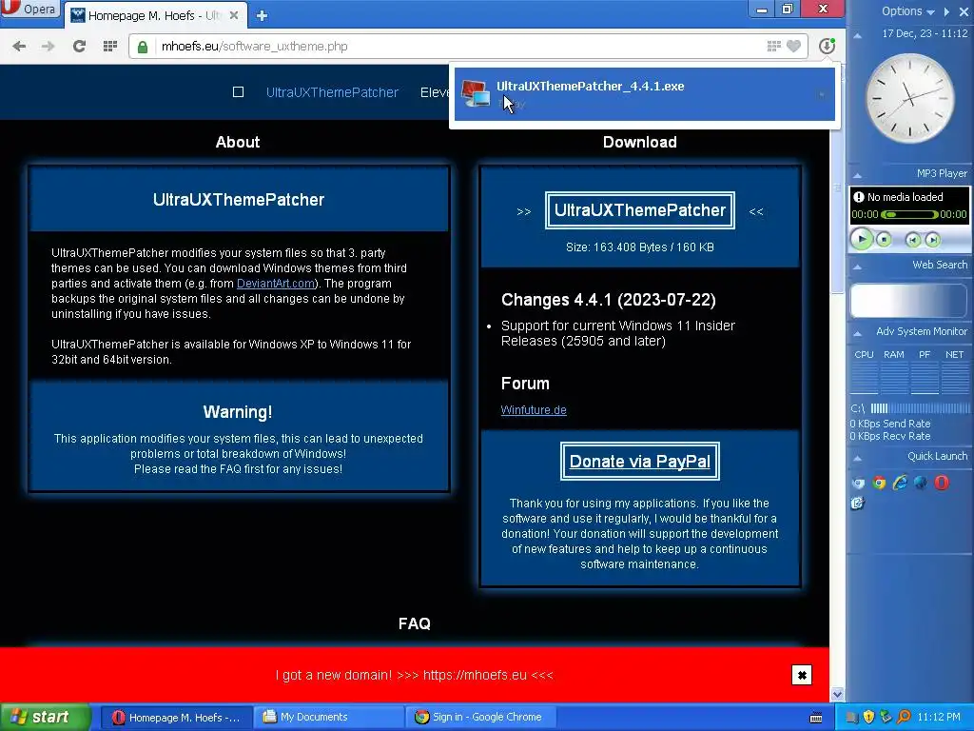Click the page scrollbar down arrow
The image size is (974, 731).
(837, 694)
